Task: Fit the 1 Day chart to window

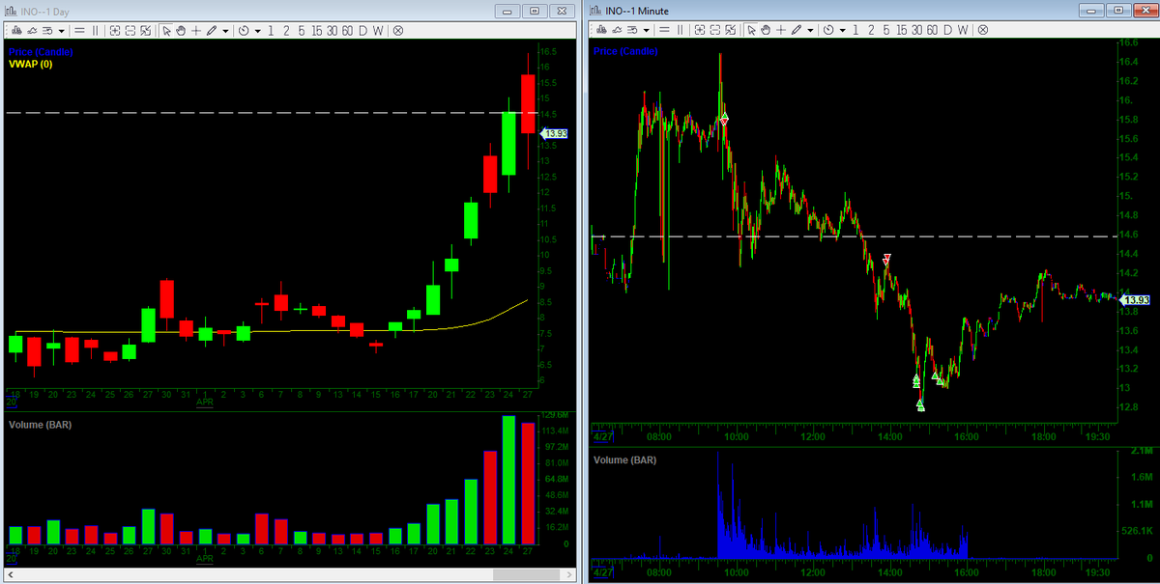Action: (145, 30)
